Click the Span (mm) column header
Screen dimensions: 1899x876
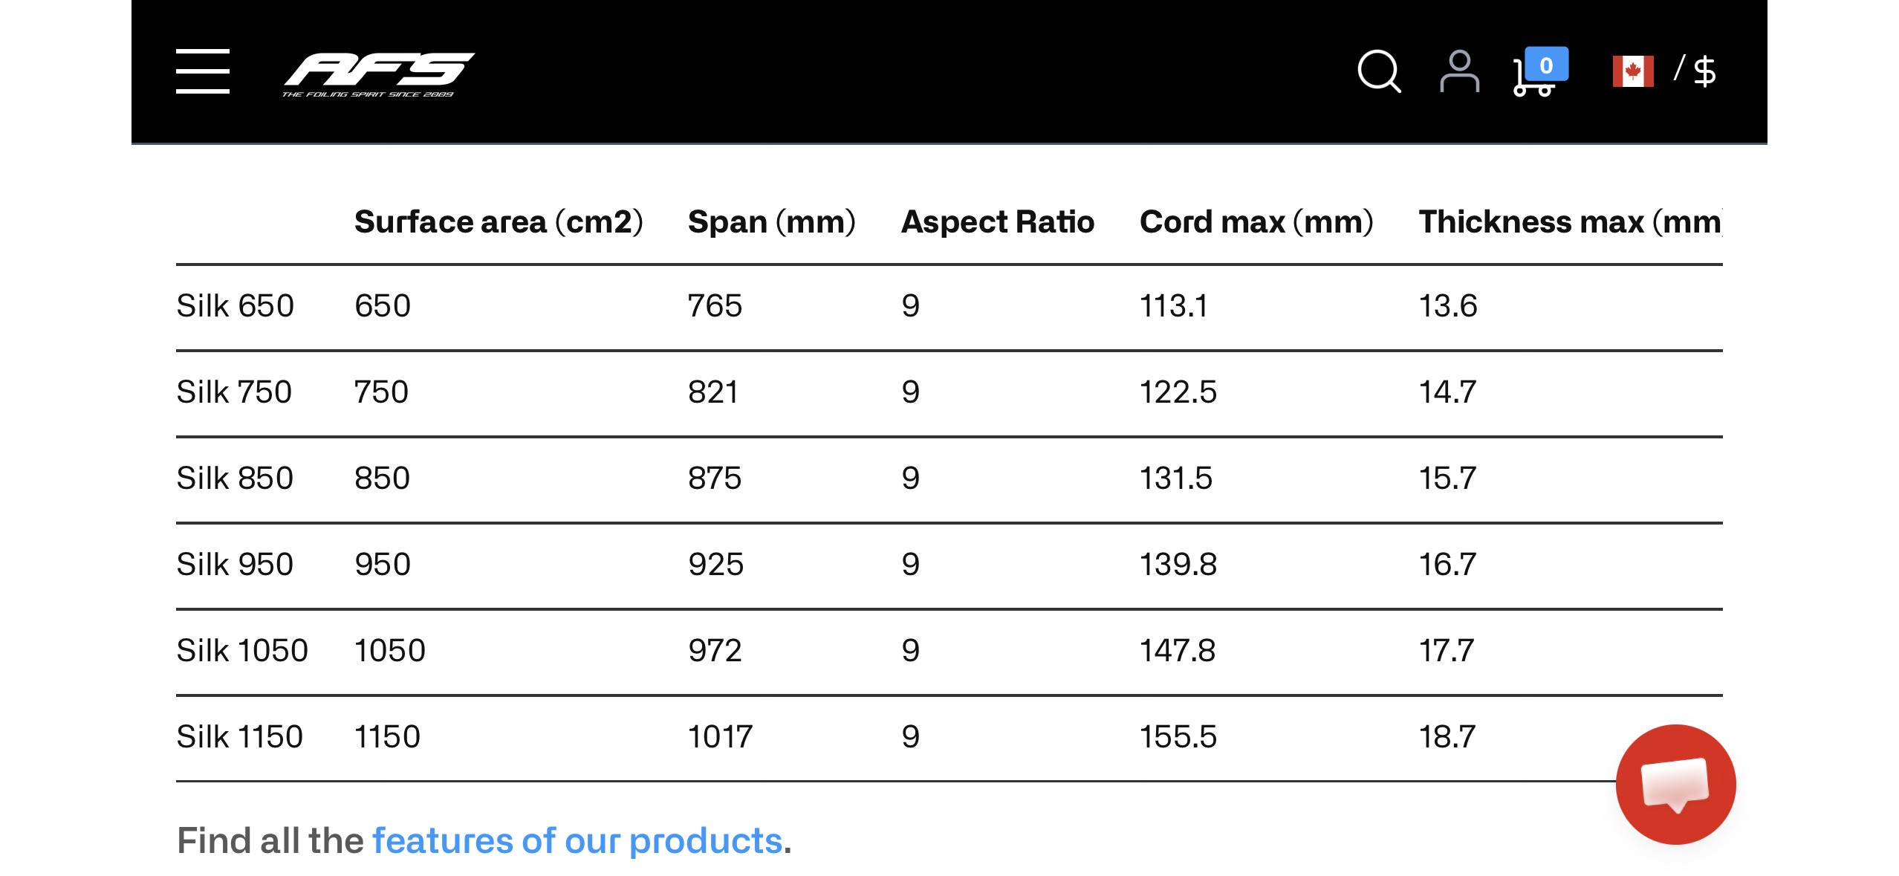[771, 221]
